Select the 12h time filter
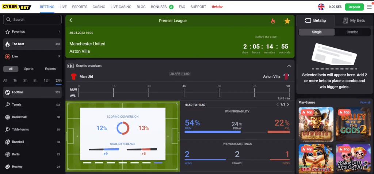 pyautogui.click(x=46, y=80)
